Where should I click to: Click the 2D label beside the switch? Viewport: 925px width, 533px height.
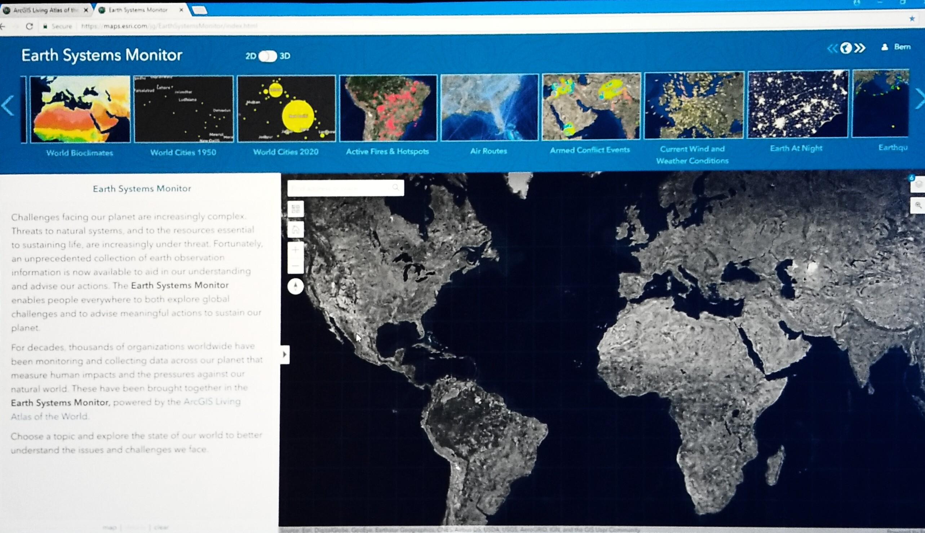pos(251,56)
